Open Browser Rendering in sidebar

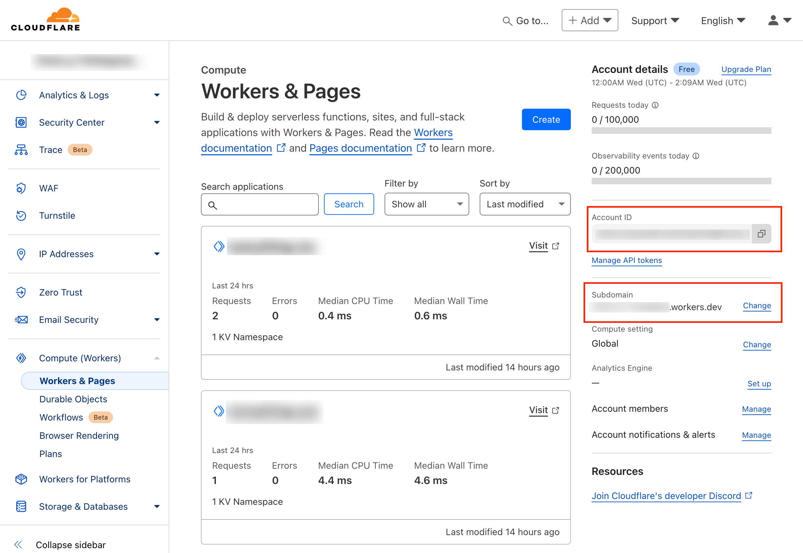79,435
